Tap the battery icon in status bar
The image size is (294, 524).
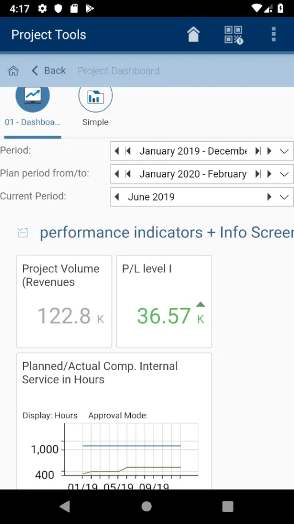coord(281,9)
